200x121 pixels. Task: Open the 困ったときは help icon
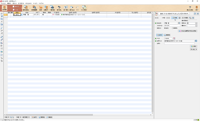point(190,8)
